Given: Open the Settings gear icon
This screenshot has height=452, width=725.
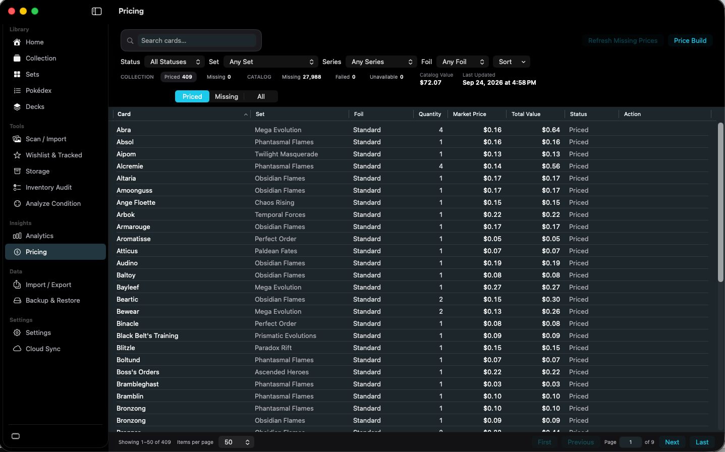Looking at the screenshot, I should click(x=17, y=332).
